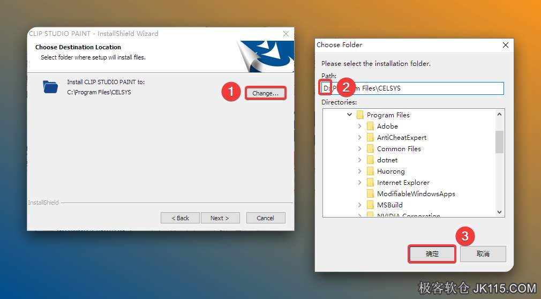
Task: Click the blue destination folder icon in installer
Action: point(50,87)
